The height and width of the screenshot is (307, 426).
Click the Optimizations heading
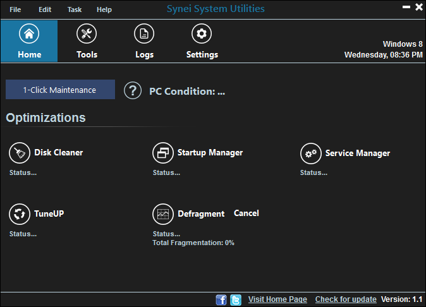(x=46, y=117)
